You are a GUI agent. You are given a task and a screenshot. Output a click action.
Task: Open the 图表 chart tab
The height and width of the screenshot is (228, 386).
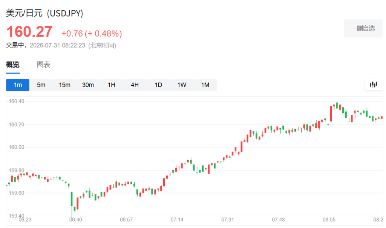pos(43,65)
